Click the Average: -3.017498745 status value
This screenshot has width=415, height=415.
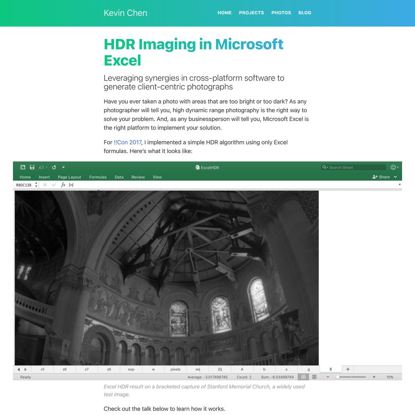pos(207,377)
